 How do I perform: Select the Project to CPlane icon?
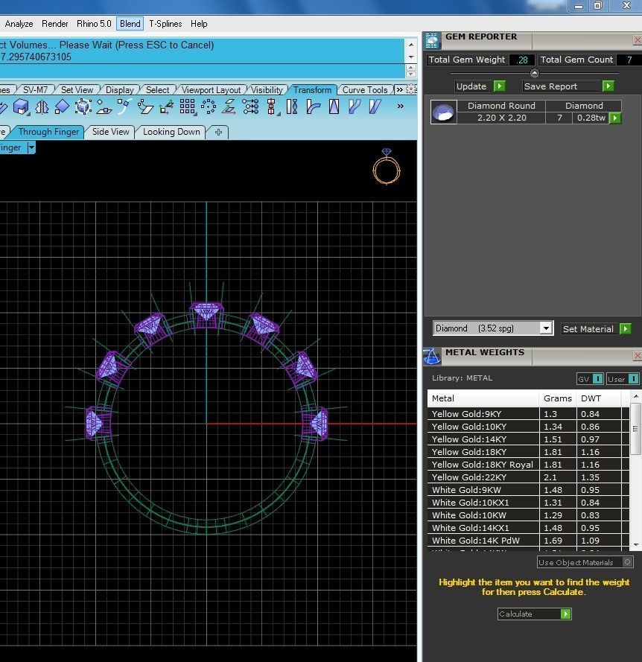104,106
